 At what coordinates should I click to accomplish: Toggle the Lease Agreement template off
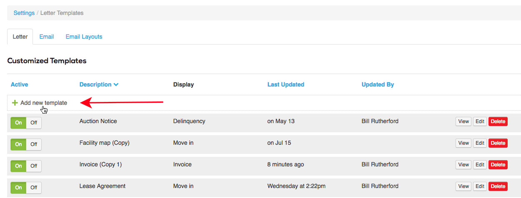point(34,188)
